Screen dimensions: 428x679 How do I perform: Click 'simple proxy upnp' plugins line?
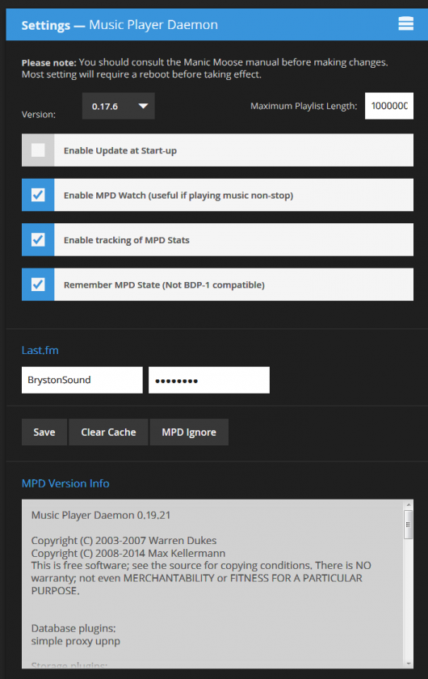[76, 641]
